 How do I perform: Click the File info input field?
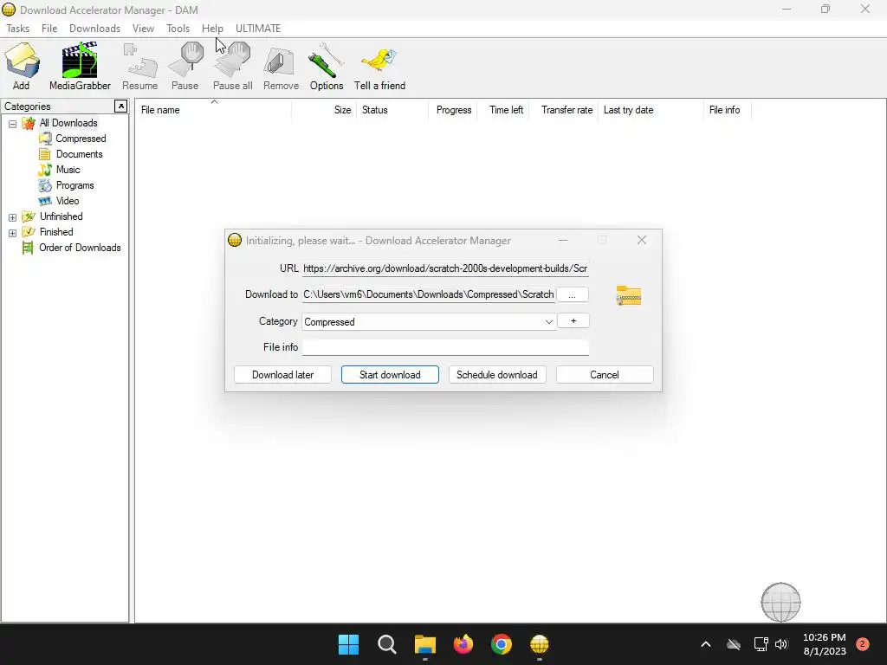[445, 347]
